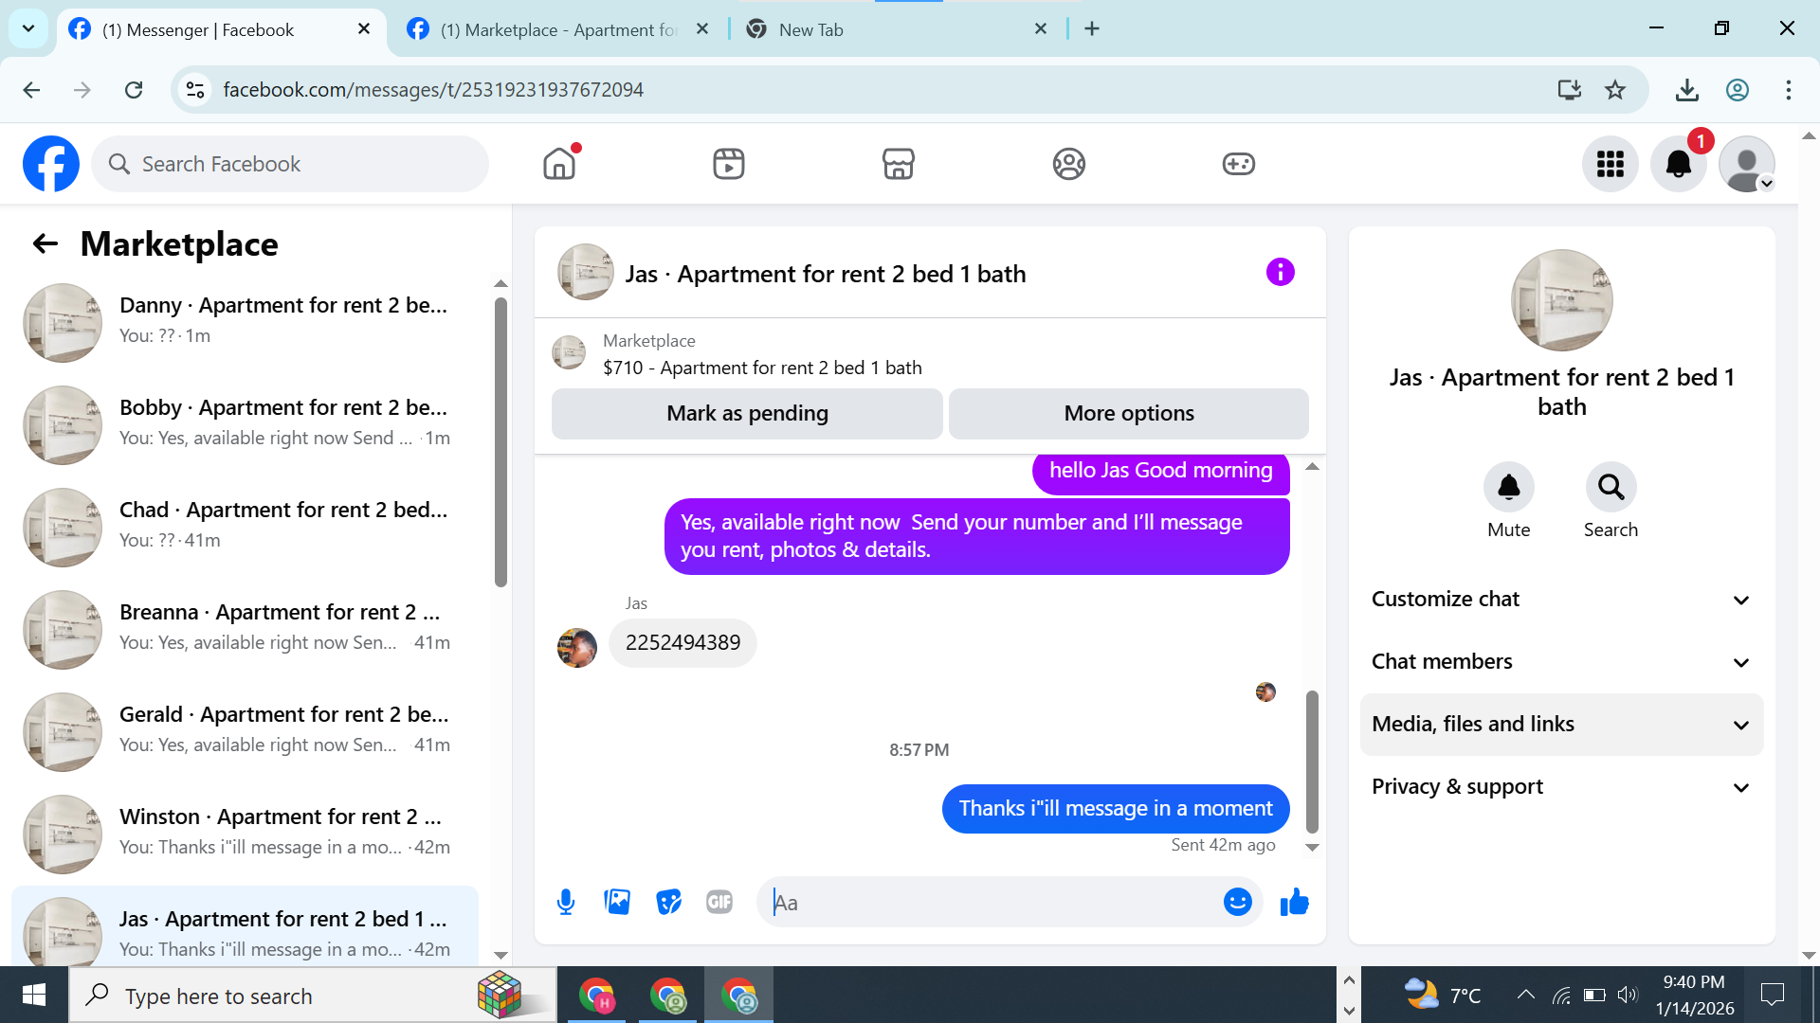This screenshot has width=1820, height=1023.
Task: Mute this conversation
Action: (x=1508, y=487)
